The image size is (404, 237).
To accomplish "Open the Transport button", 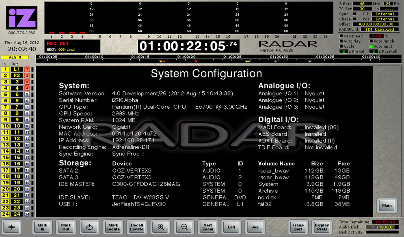I will tap(298, 227).
